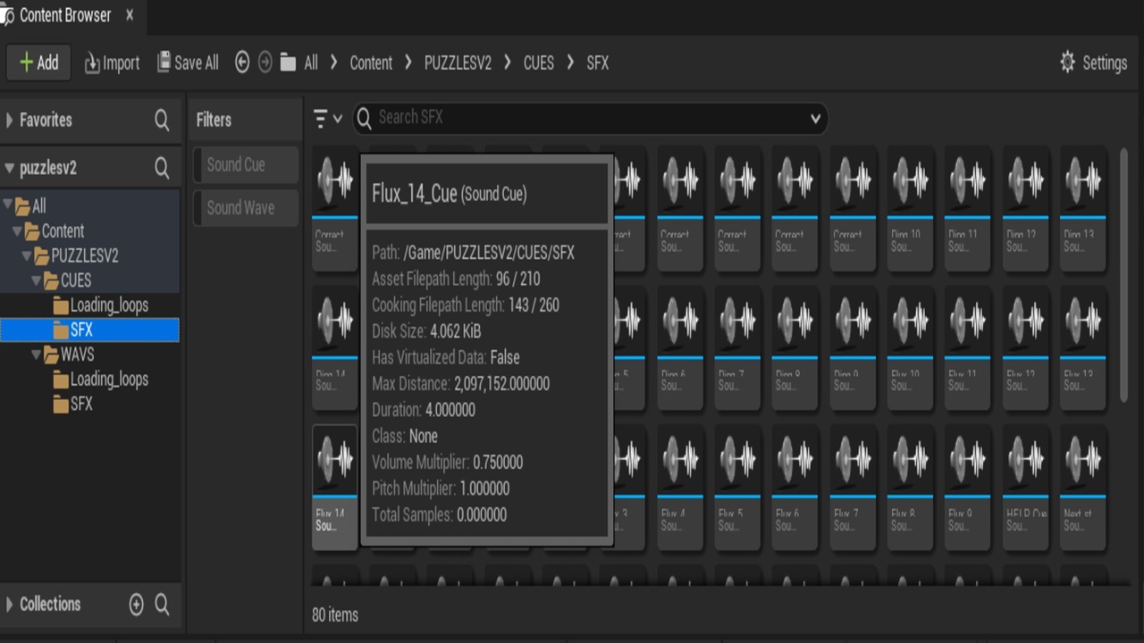Open breadcrumb arrow after PUZZLESV2
This screenshot has width=1144, height=643.
[x=507, y=63]
